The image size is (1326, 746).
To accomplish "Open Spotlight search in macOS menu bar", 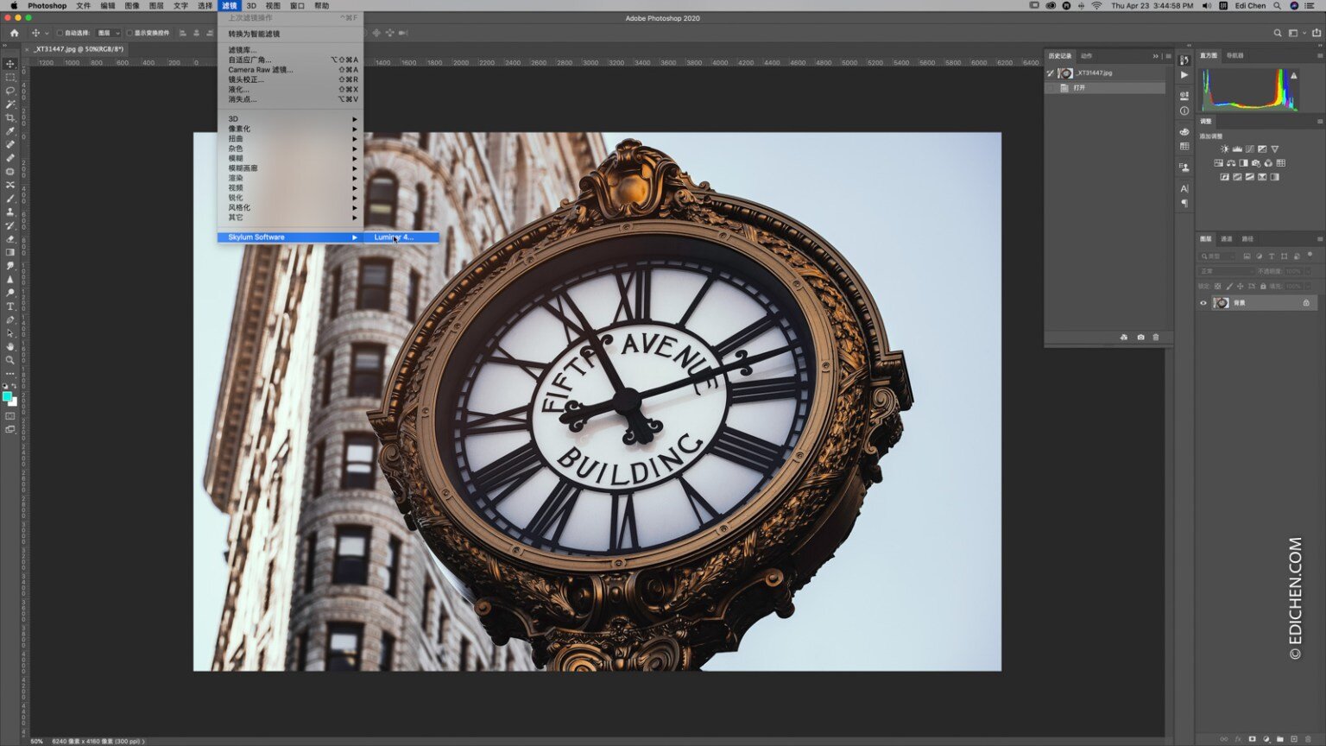I will [x=1278, y=6].
